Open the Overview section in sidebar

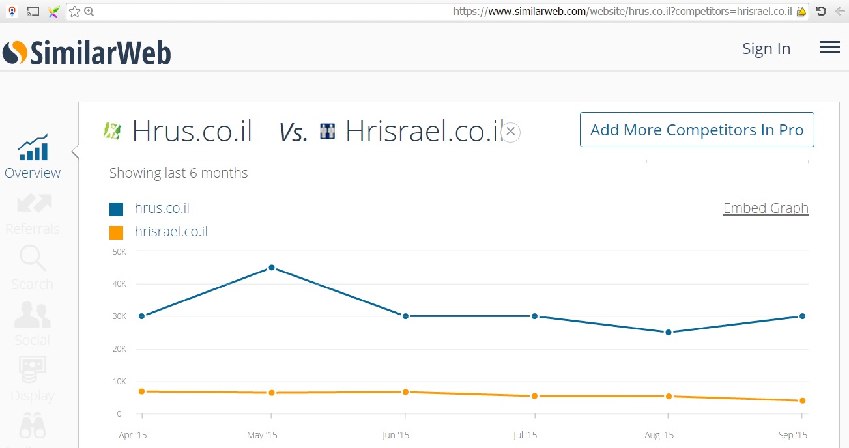pos(33,158)
